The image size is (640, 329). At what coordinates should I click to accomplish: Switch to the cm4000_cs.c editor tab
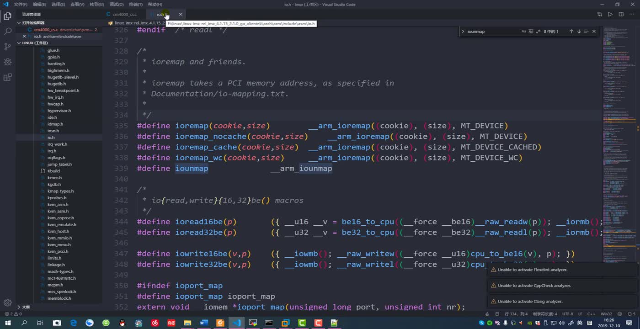(124, 14)
